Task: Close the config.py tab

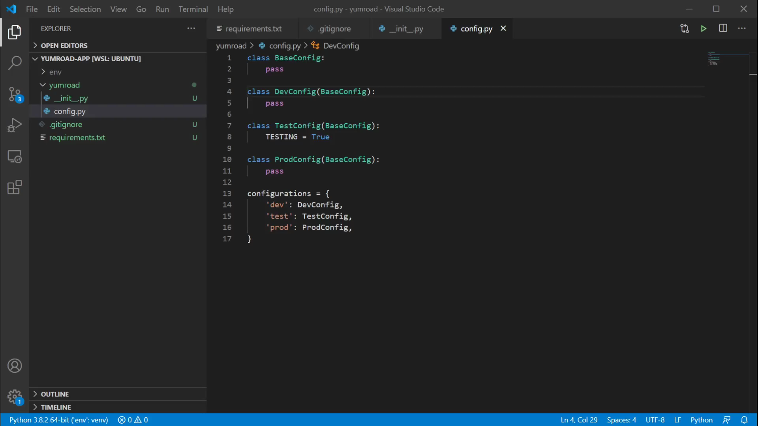Action: [503, 28]
